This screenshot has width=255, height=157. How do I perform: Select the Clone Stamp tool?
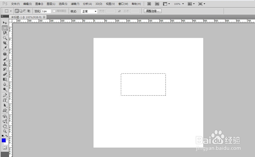pos(5,64)
